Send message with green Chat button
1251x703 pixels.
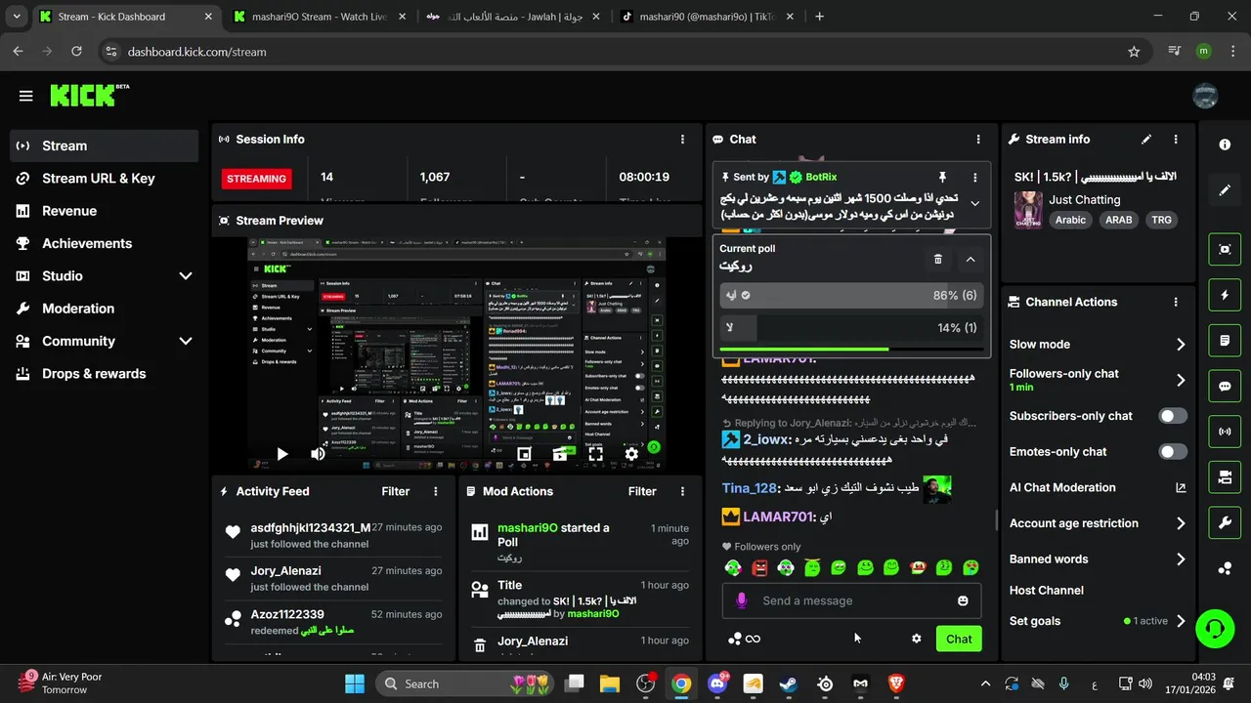[959, 639]
